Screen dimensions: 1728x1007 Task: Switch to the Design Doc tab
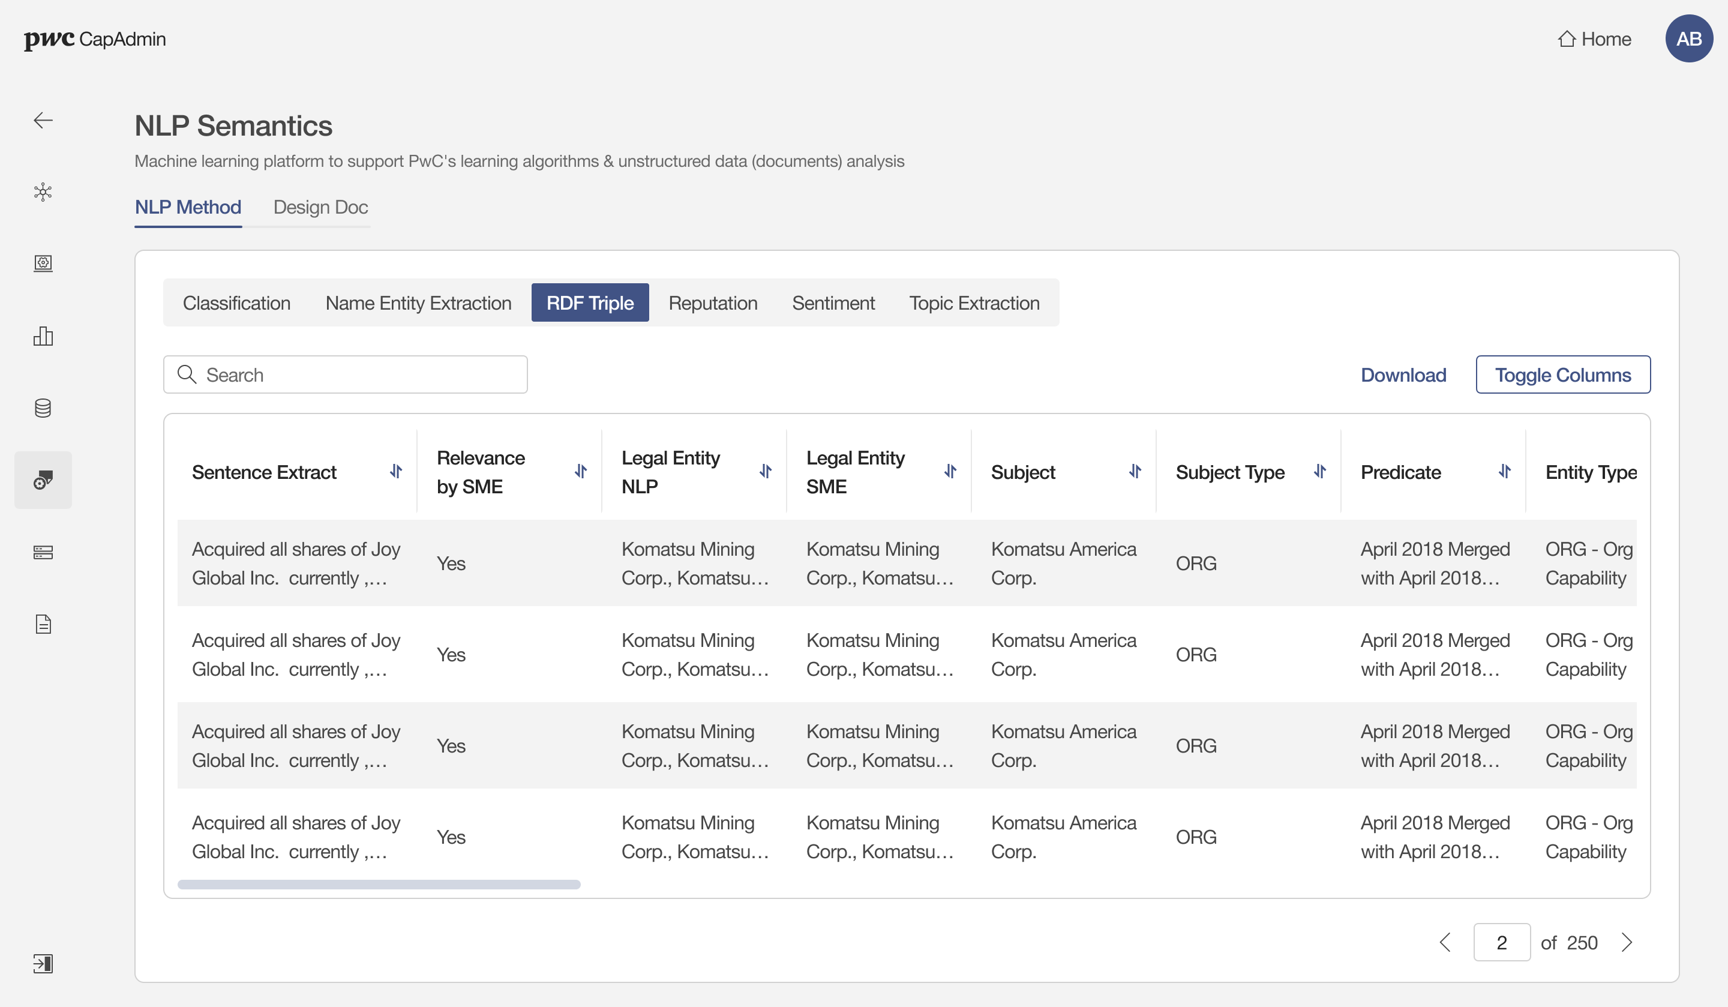[320, 207]
